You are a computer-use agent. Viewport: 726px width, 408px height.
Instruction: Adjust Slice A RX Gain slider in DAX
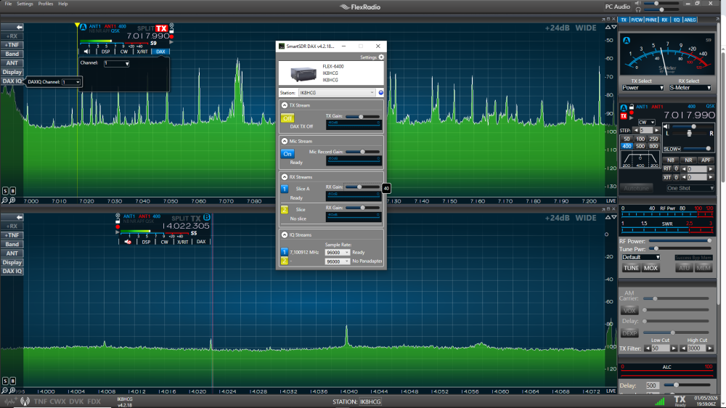[x=362, y=187]
